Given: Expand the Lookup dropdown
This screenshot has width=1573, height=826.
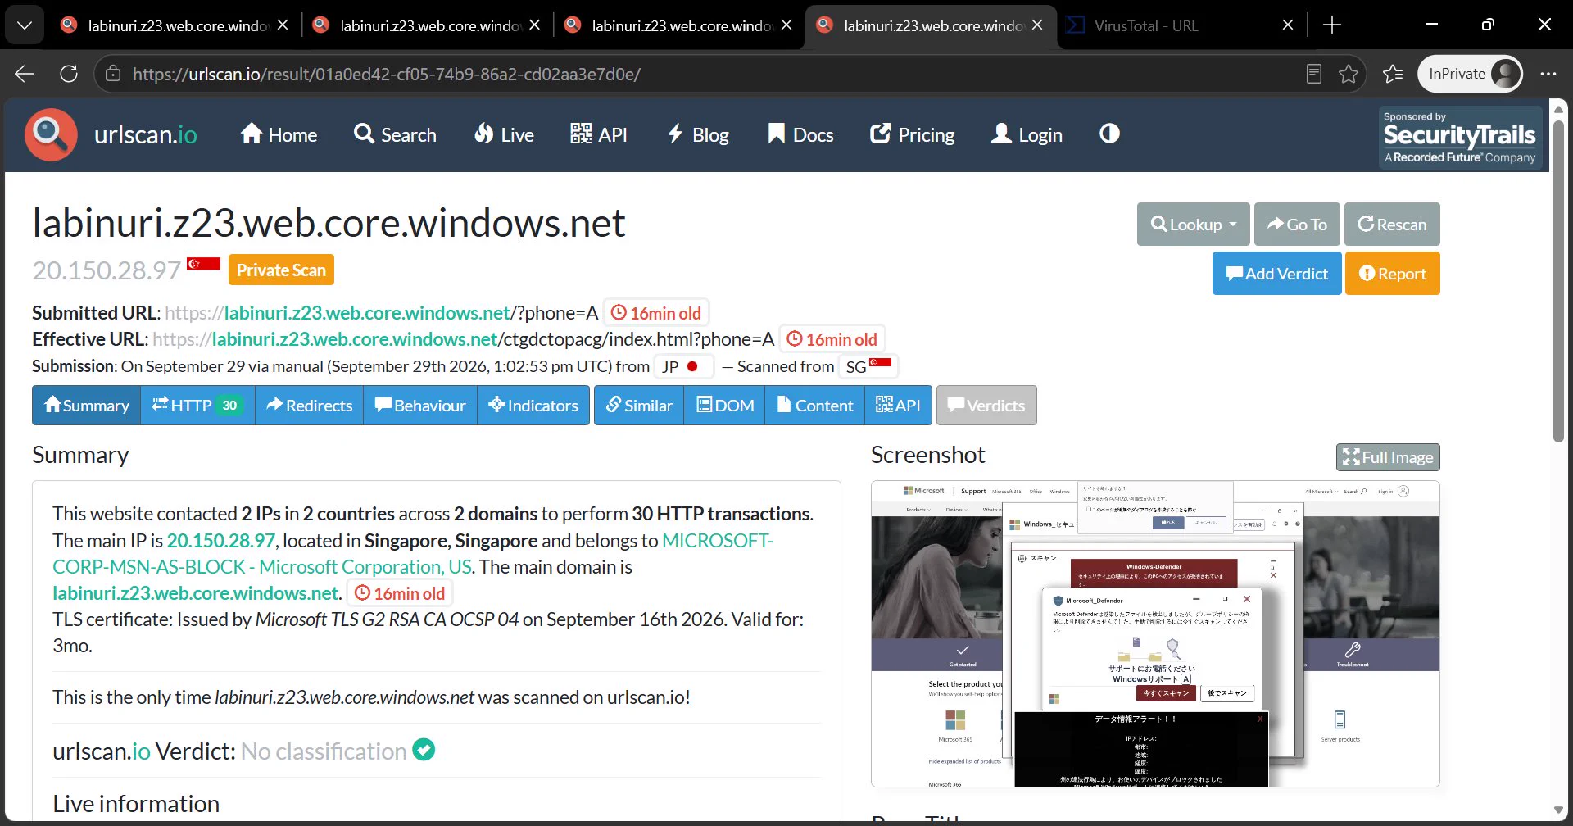Looking at the screenshot, I should pyautogui.click(x=1193, y=225).
